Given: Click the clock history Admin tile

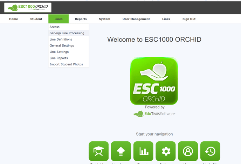Looking at the screenshot, I should [x=210, y=151].
